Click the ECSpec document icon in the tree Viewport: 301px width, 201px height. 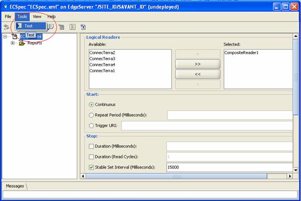[x=15, y=37]
